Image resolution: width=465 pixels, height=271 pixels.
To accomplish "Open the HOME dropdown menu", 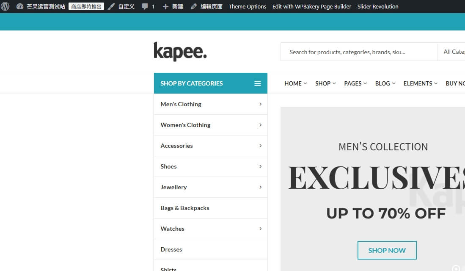I will click(295, 83).
